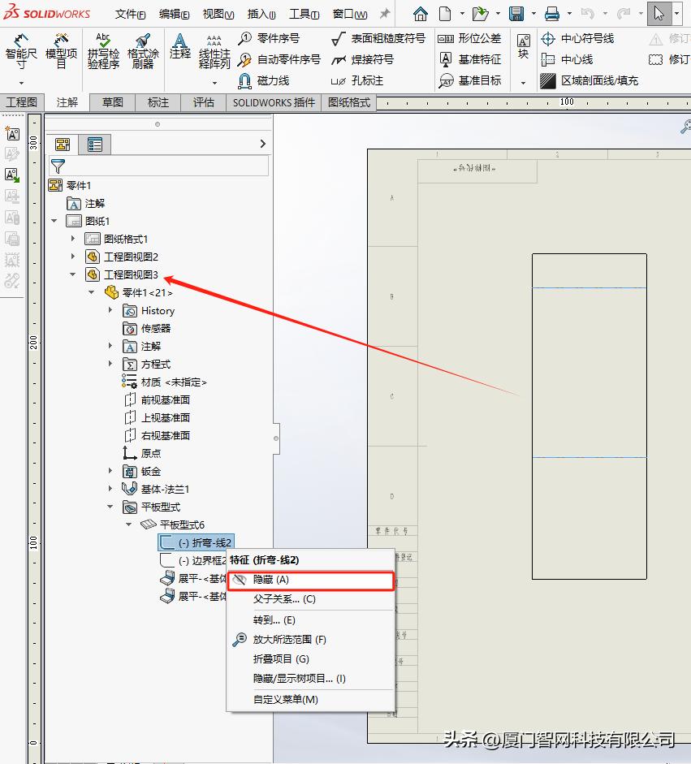
Task: Open the Model Items (模型项目) tool
Action: [x=61, y=52]
